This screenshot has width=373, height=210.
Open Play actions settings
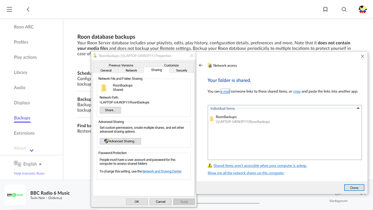[x=25, y=57]
